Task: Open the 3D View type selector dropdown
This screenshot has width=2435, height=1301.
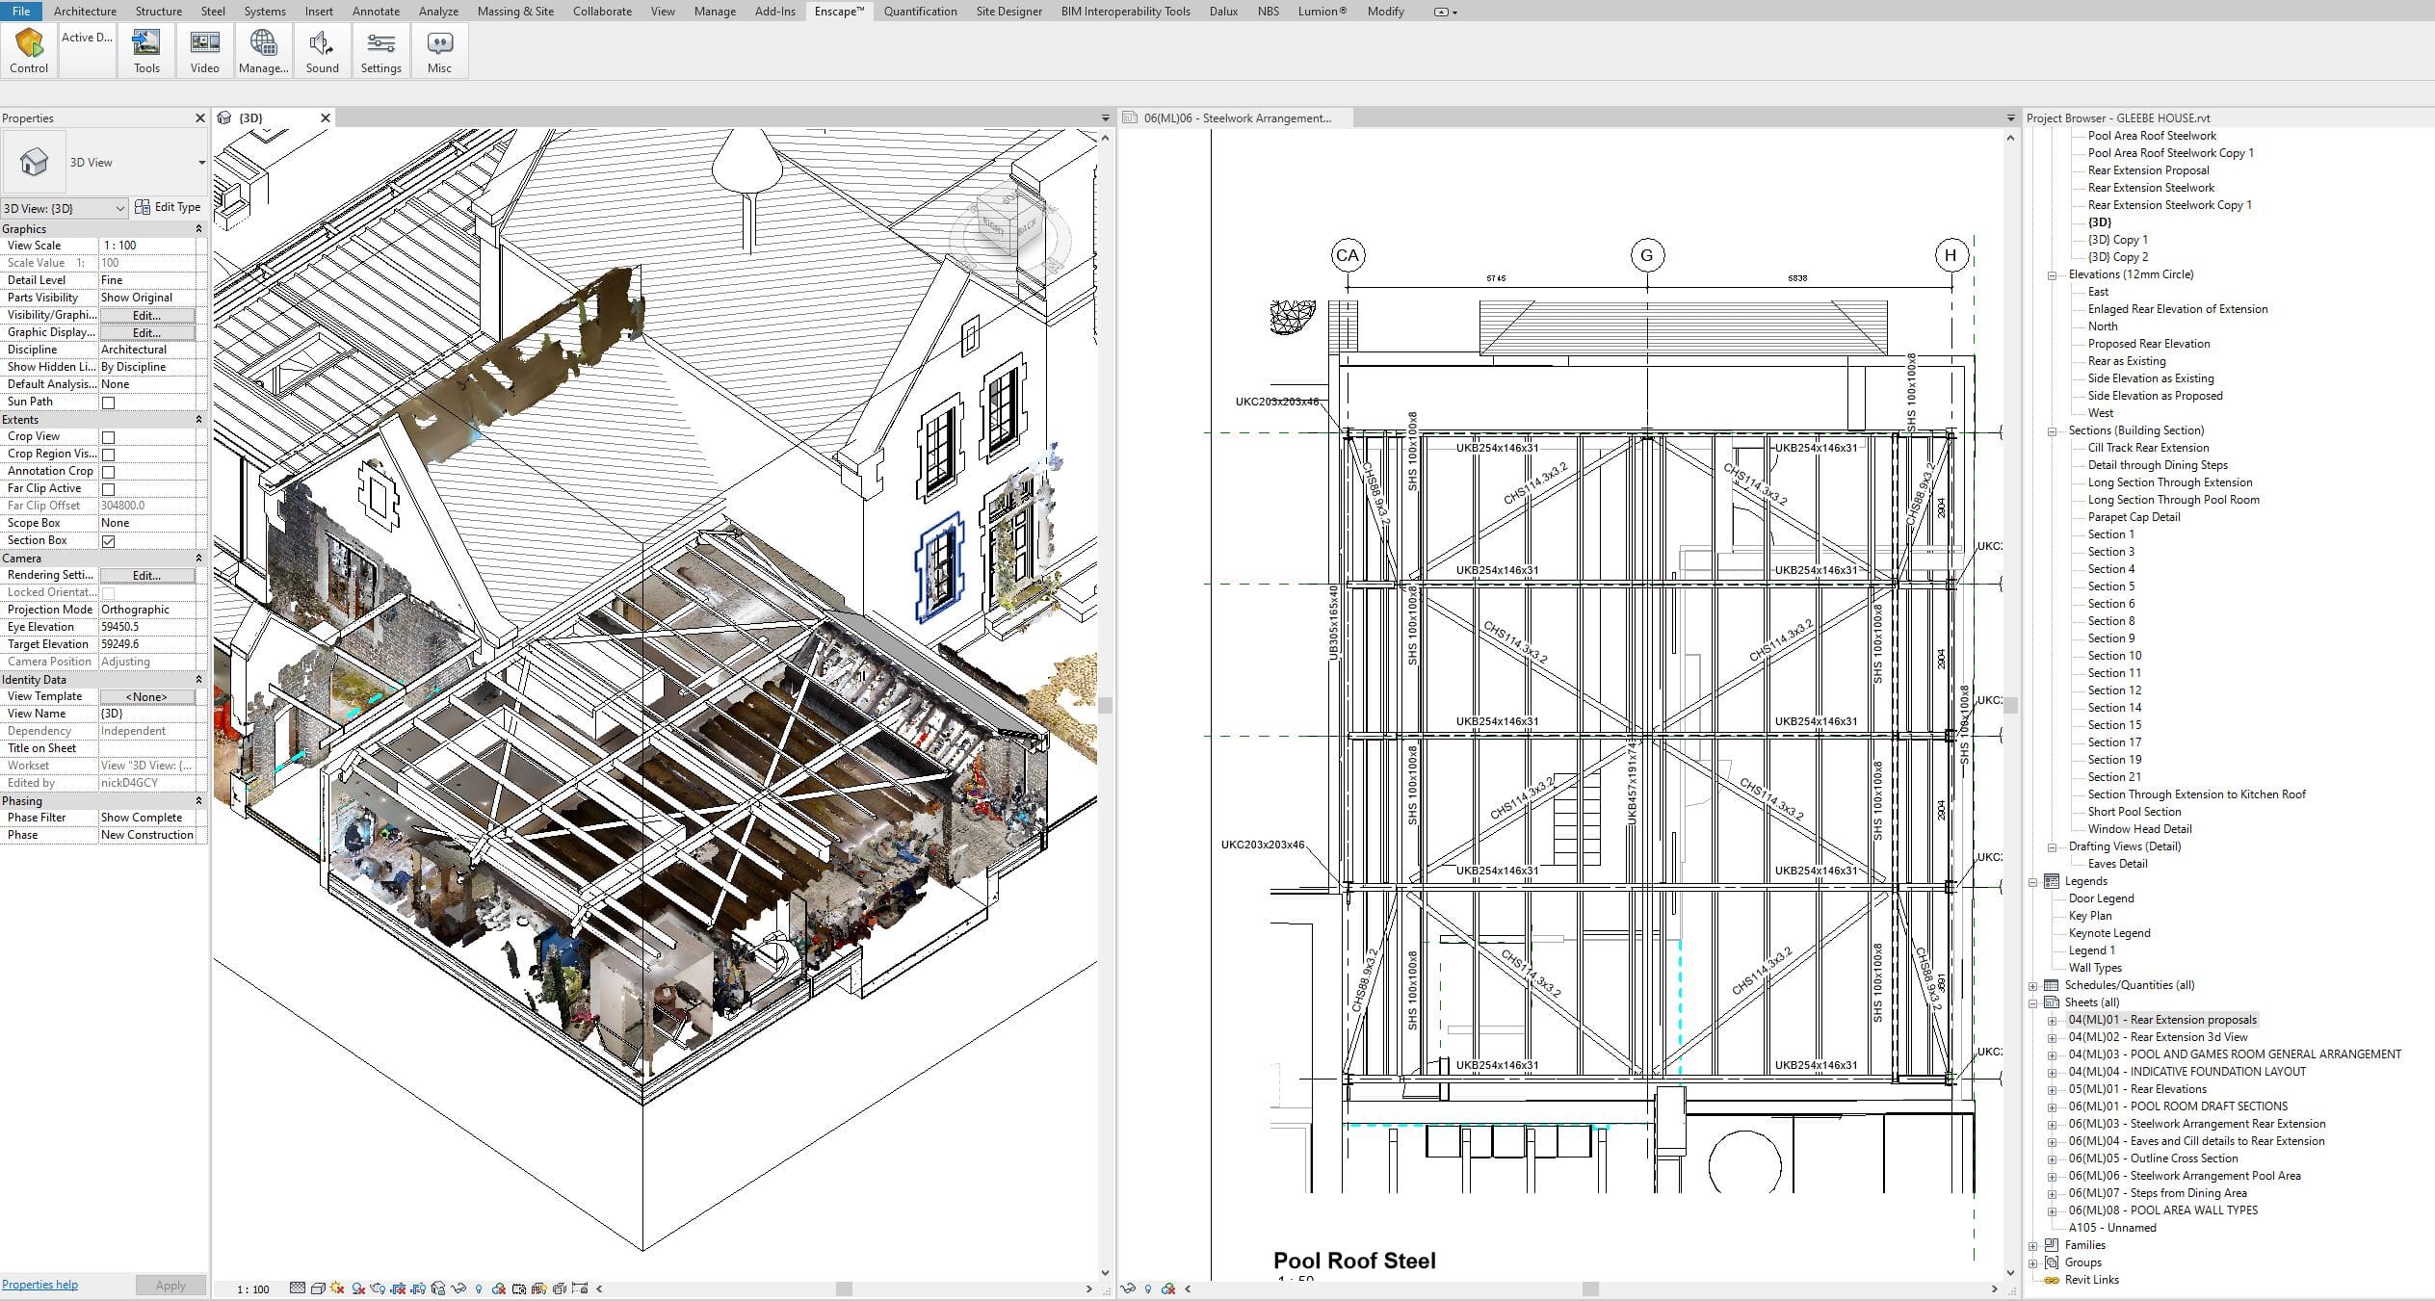Action: click(x=201, y=163)
